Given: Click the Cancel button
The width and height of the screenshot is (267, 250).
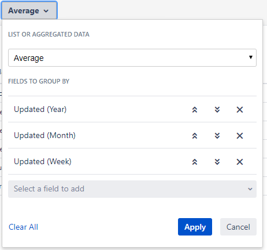Looking at the screenshot, I should coord(238,227).
